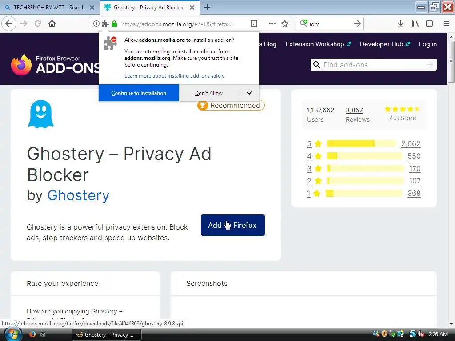This screenshot has height=341, width=455.
Task: Open Learn more about installing add-ons safely
Action: 174,76
